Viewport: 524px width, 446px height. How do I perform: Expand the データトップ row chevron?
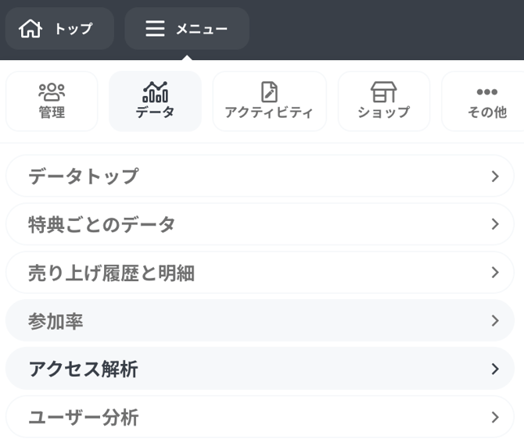[x=494, y=177]
